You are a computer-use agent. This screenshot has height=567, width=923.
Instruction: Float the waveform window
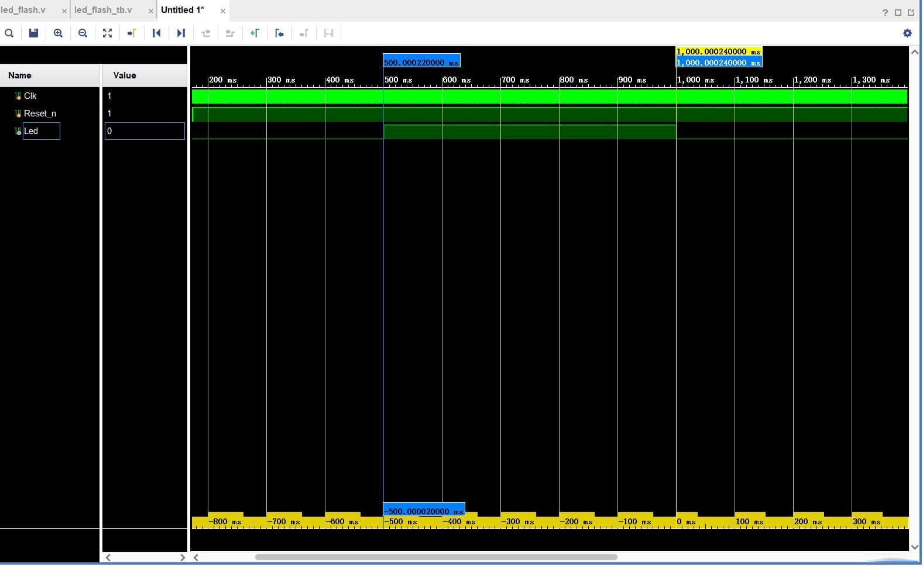point(911,12)
